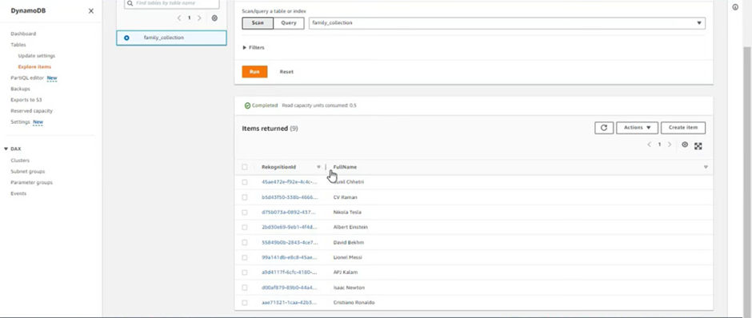Open item link 2bd30e69-9eb1-4f4d

pyautogui.click(x=290, y=227)
